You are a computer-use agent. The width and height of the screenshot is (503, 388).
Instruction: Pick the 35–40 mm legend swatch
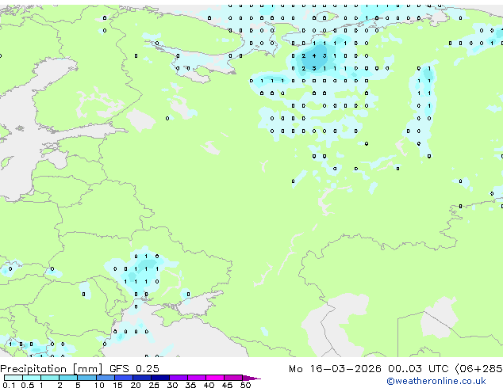point(196,378)
